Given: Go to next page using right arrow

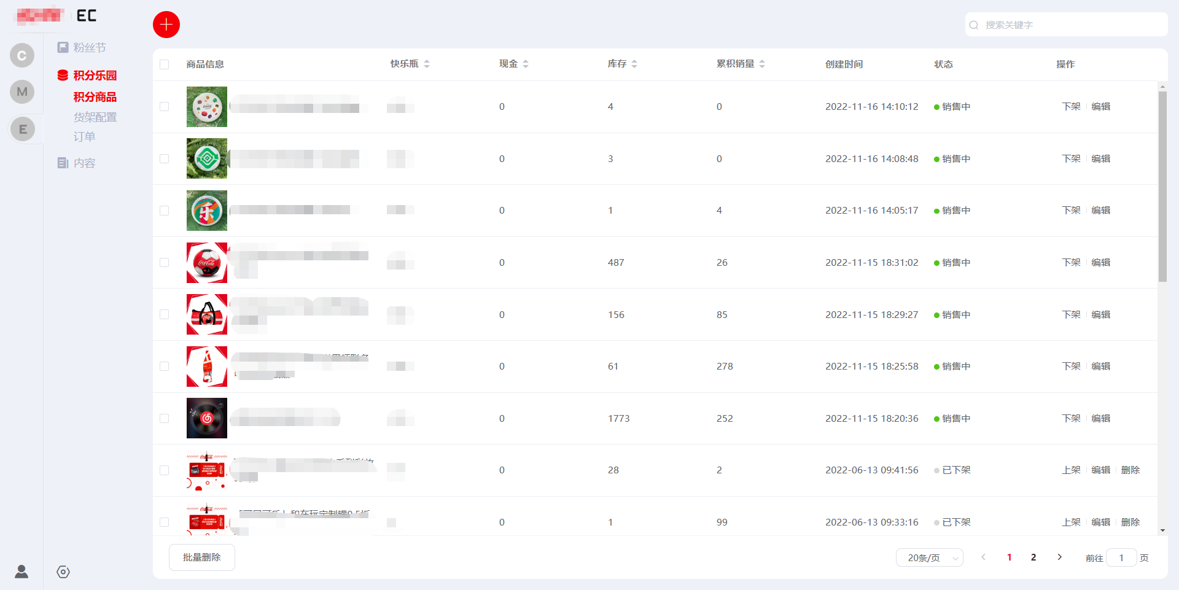Looking at the screenshot, I should coord(1059,557).
